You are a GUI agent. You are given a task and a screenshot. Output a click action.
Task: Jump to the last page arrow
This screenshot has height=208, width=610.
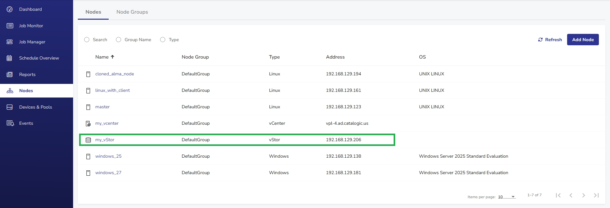coord(596,195)
